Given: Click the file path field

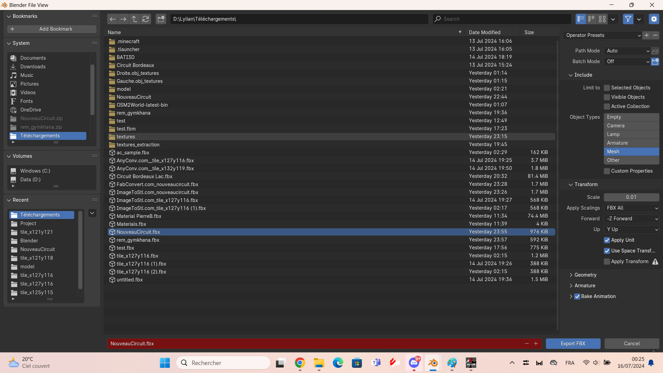Looking at the screenshot, I should pyautogui.click(x=299, y=19).
